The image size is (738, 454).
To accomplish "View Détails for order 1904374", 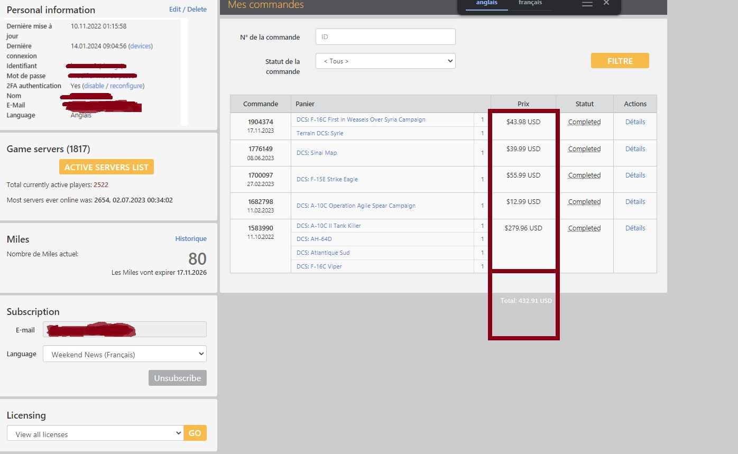I will (635, 122).
